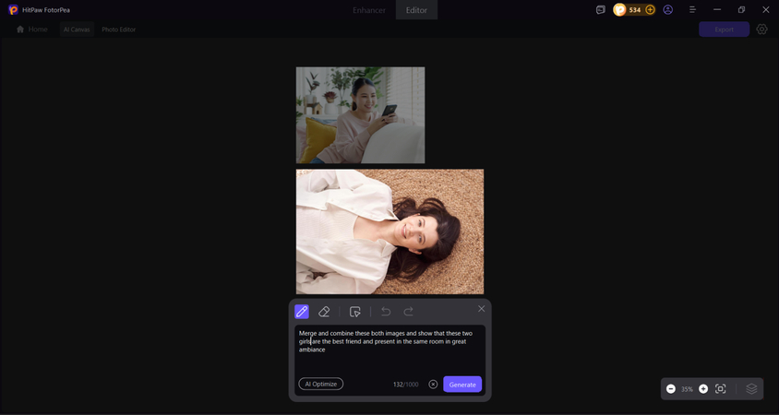Screen dimensions: 779x415
Task: Fit canvas to screen
Action: pyautogui.click(x=720, y=389)
